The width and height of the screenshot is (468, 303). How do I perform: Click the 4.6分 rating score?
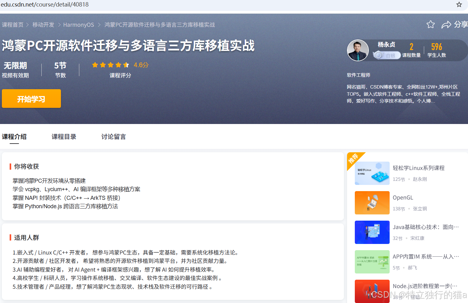[141, 65]
